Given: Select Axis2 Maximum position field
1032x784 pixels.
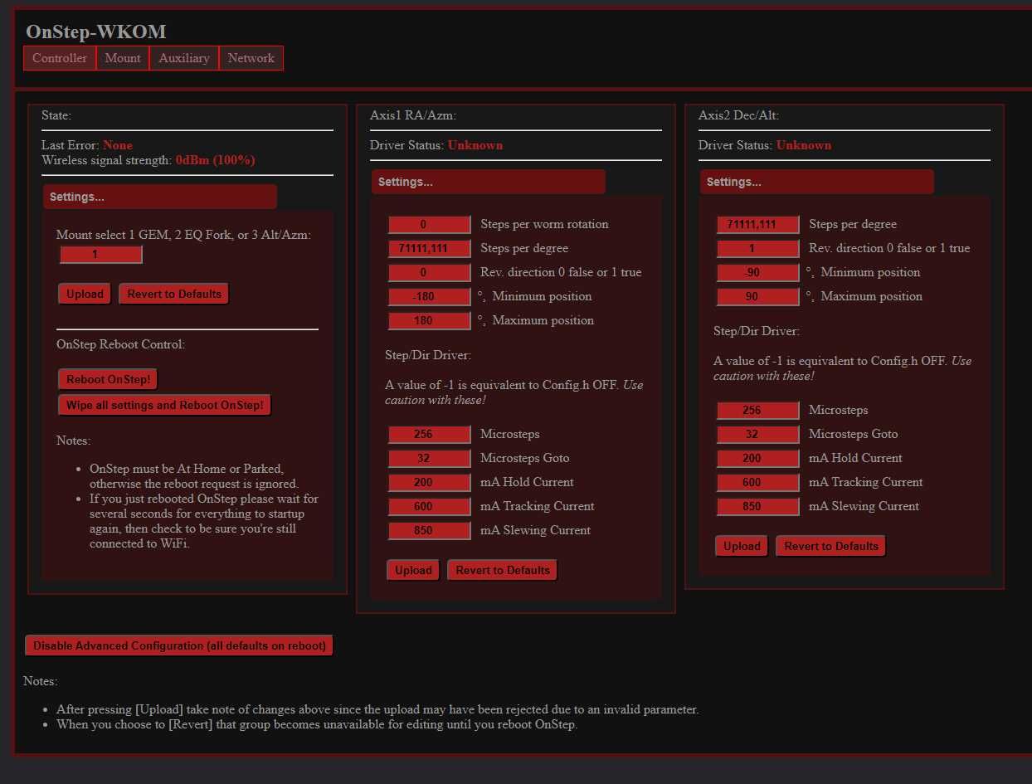Looking at the screenshot, I should (x=758, y=297).
